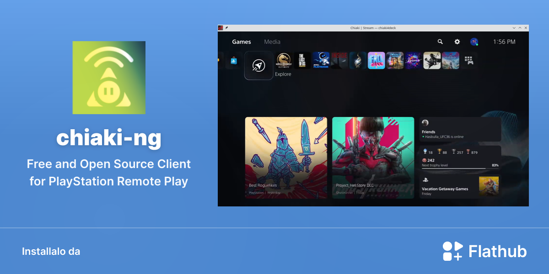Open the Project_Hel Story DLC card
Image resolution: width=549 pixels, height=274 pixels.
pos(373,158)
